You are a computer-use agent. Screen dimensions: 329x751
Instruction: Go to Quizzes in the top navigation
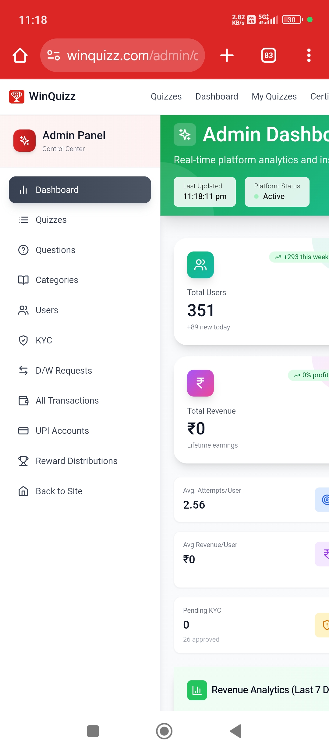tap(166, 96)
